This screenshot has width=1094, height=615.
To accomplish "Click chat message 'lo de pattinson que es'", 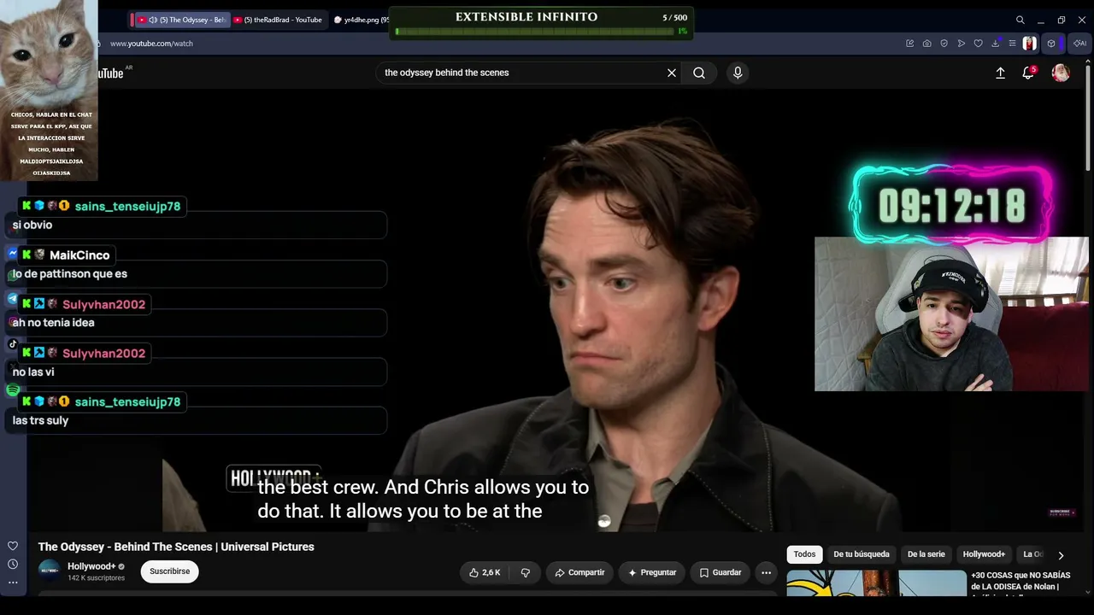I will point(69,274).
